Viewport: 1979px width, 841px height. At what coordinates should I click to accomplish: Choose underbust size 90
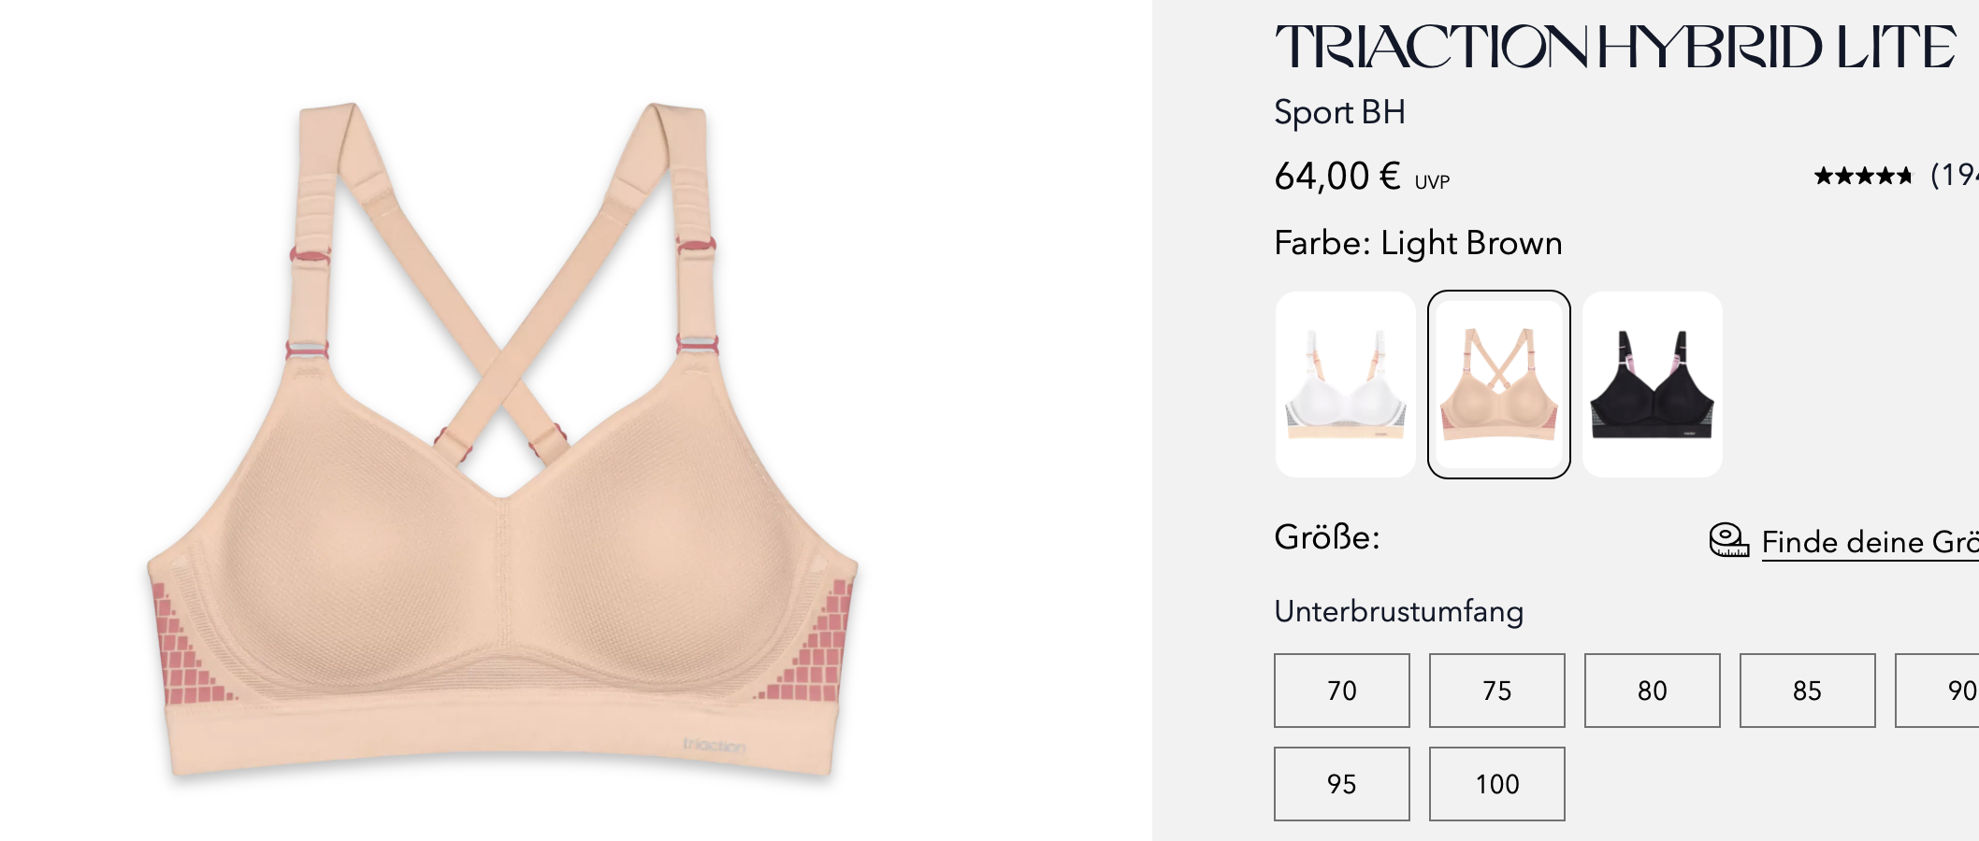click(1938, 691)
